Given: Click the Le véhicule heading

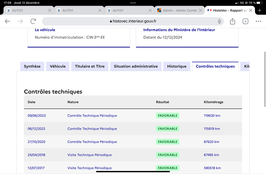Looking at the screenshot, I should pyautogui.click(x=45, y=30).
